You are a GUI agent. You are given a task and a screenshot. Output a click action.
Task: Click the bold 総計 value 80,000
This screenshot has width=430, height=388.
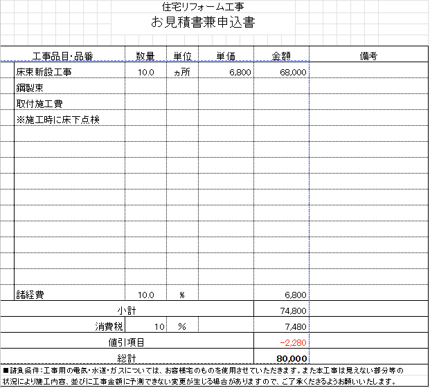(x=291, y=358)
